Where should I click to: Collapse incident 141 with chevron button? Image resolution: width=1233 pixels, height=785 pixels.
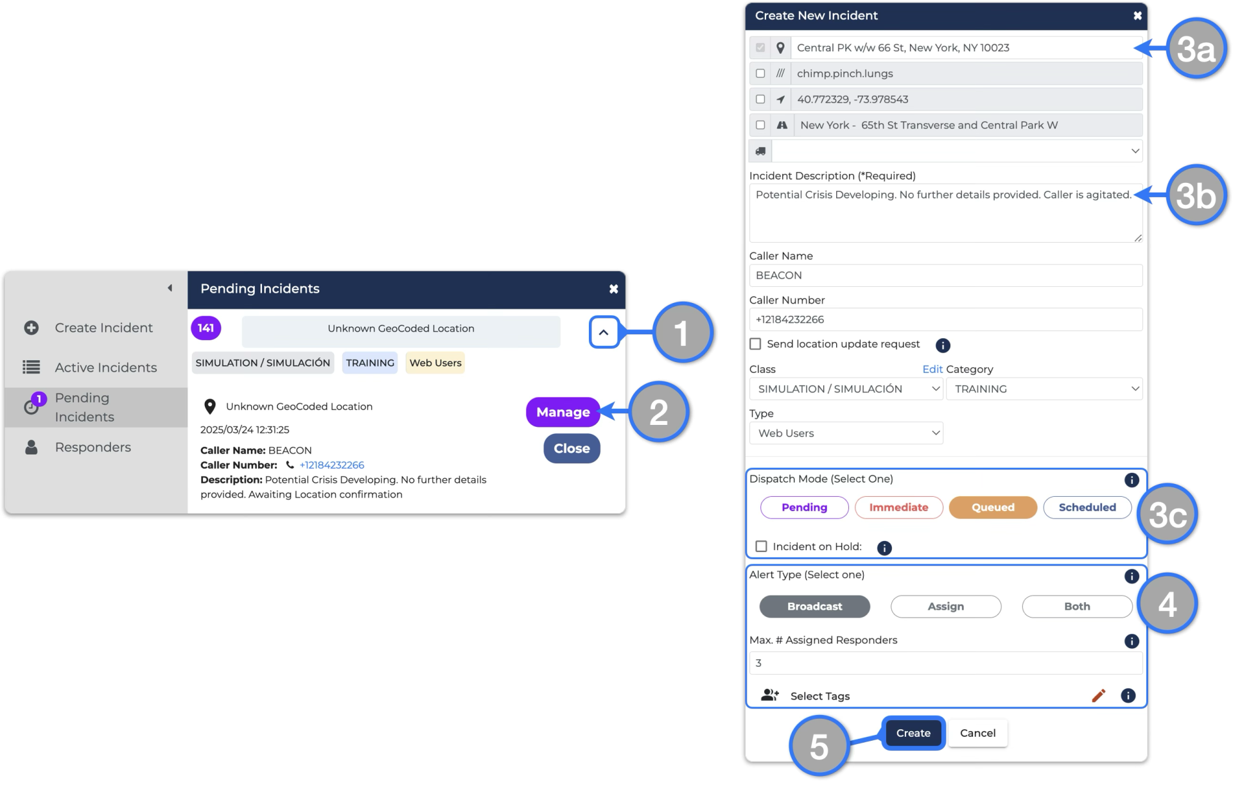[x=604, y=332]
